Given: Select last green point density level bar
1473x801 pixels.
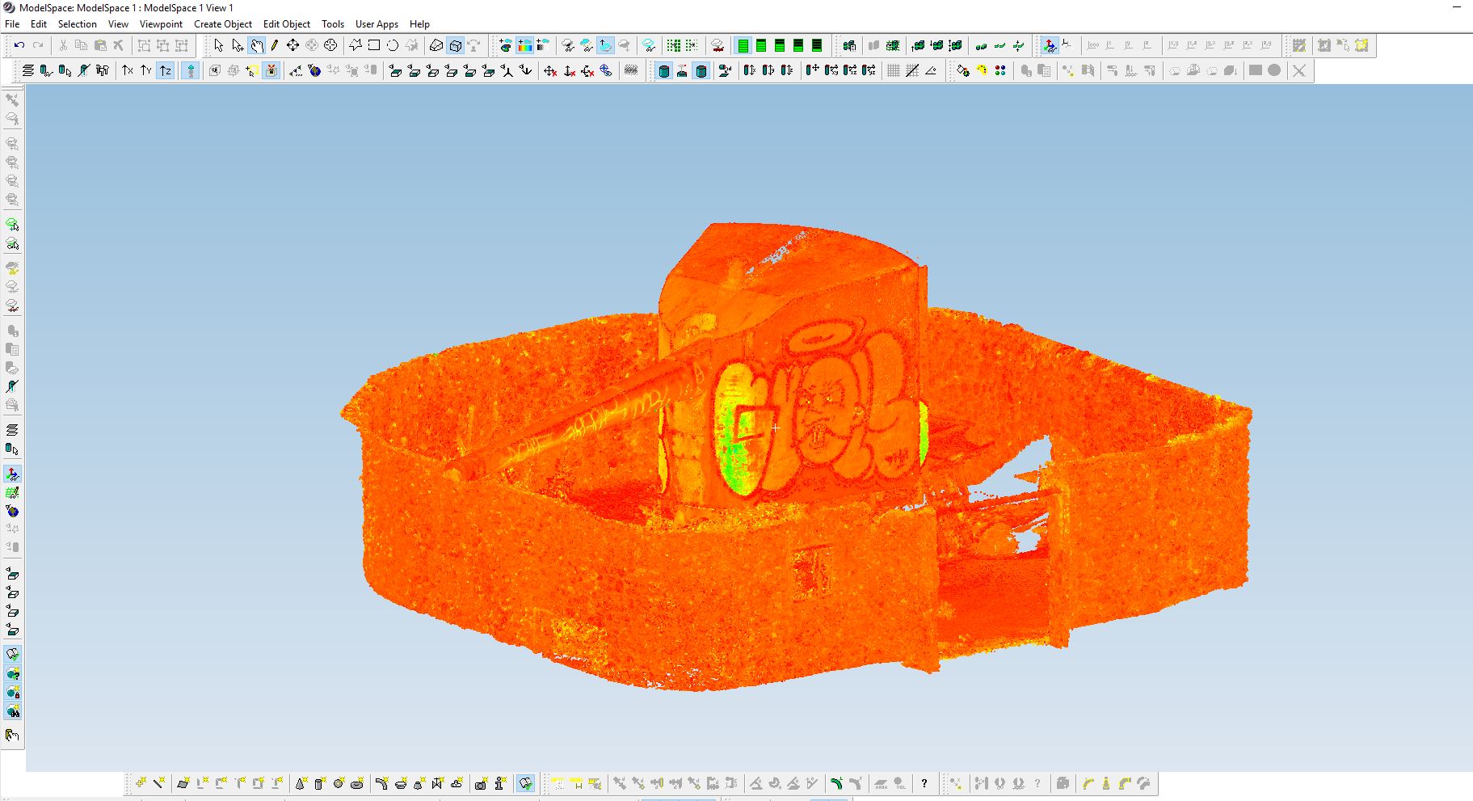Looking at the screenshot, I should tap(817, 45).
